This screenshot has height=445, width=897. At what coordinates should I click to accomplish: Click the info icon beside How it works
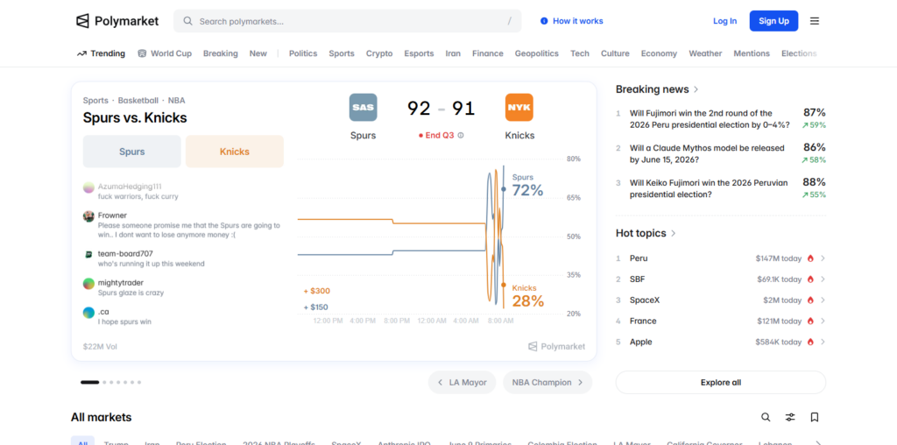point(544,21)
